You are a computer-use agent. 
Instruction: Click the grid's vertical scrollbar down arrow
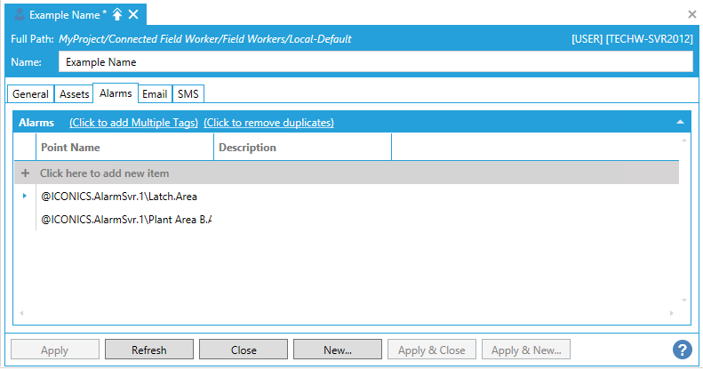683,313
